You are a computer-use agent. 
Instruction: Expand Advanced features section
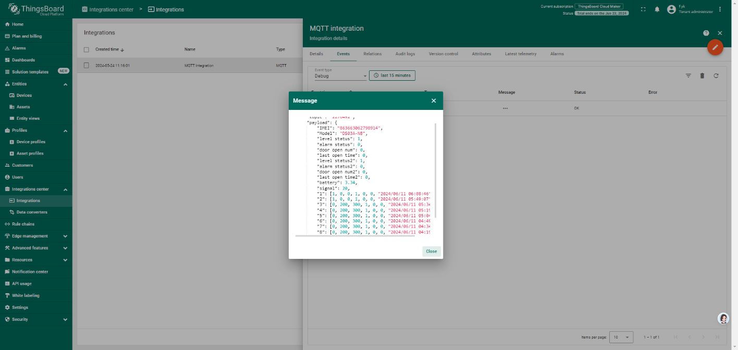[65, 248]
